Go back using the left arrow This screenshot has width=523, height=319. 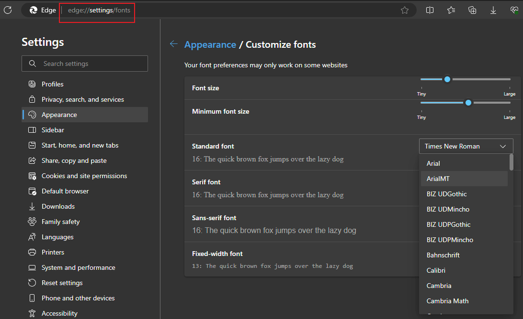click(x=173, y=44)
